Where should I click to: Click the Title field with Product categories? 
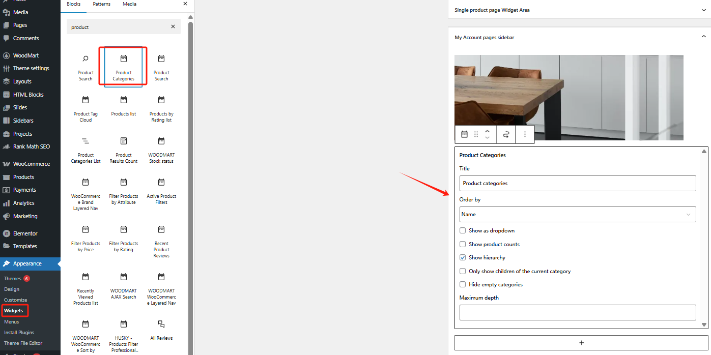578,183
